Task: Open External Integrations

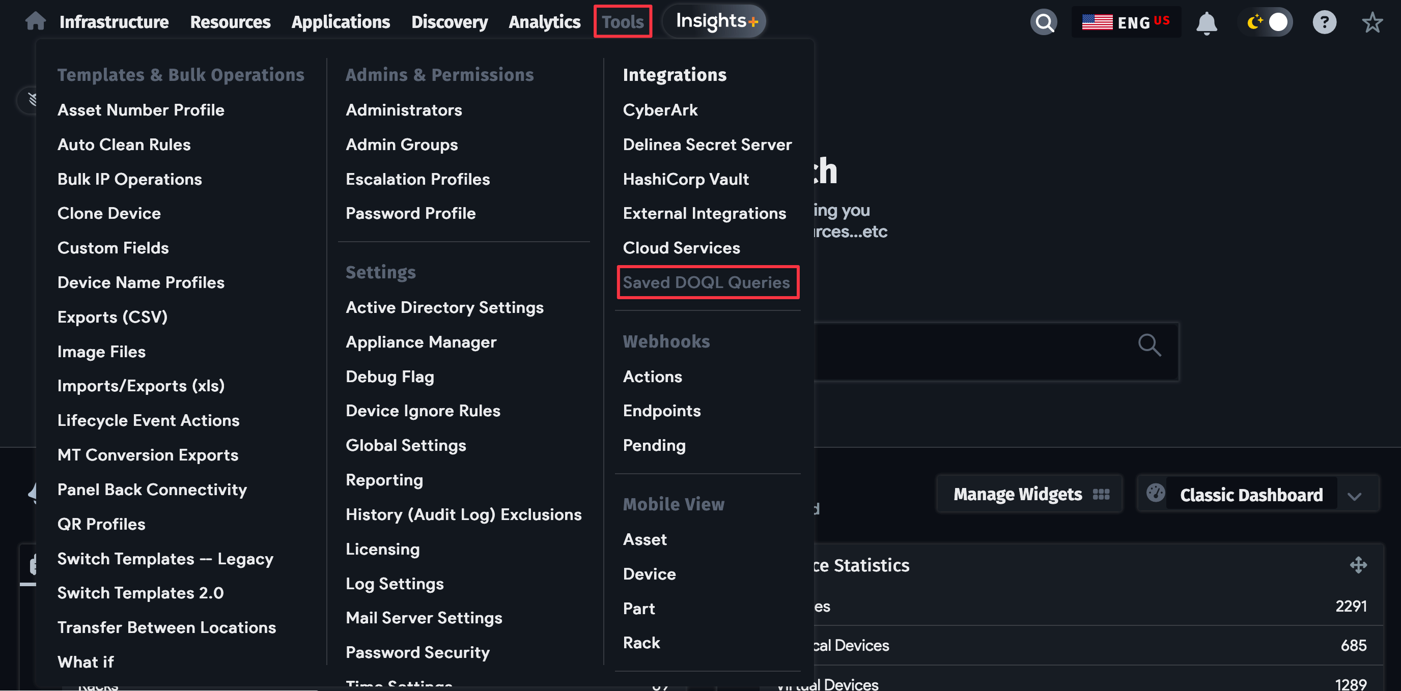Action: coord(704,213)
